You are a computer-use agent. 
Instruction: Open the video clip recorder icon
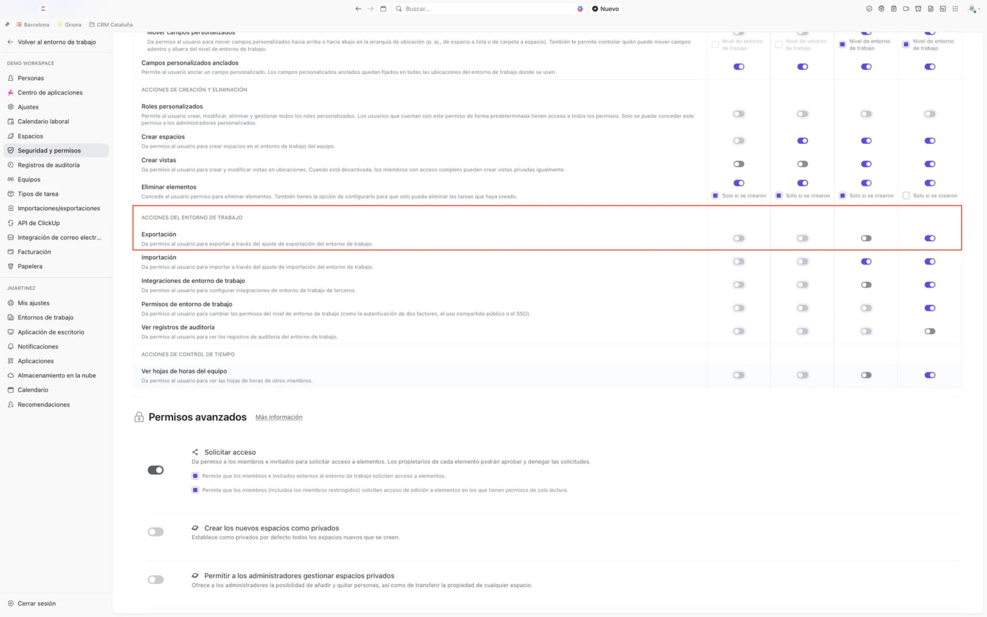click(906, 9)
